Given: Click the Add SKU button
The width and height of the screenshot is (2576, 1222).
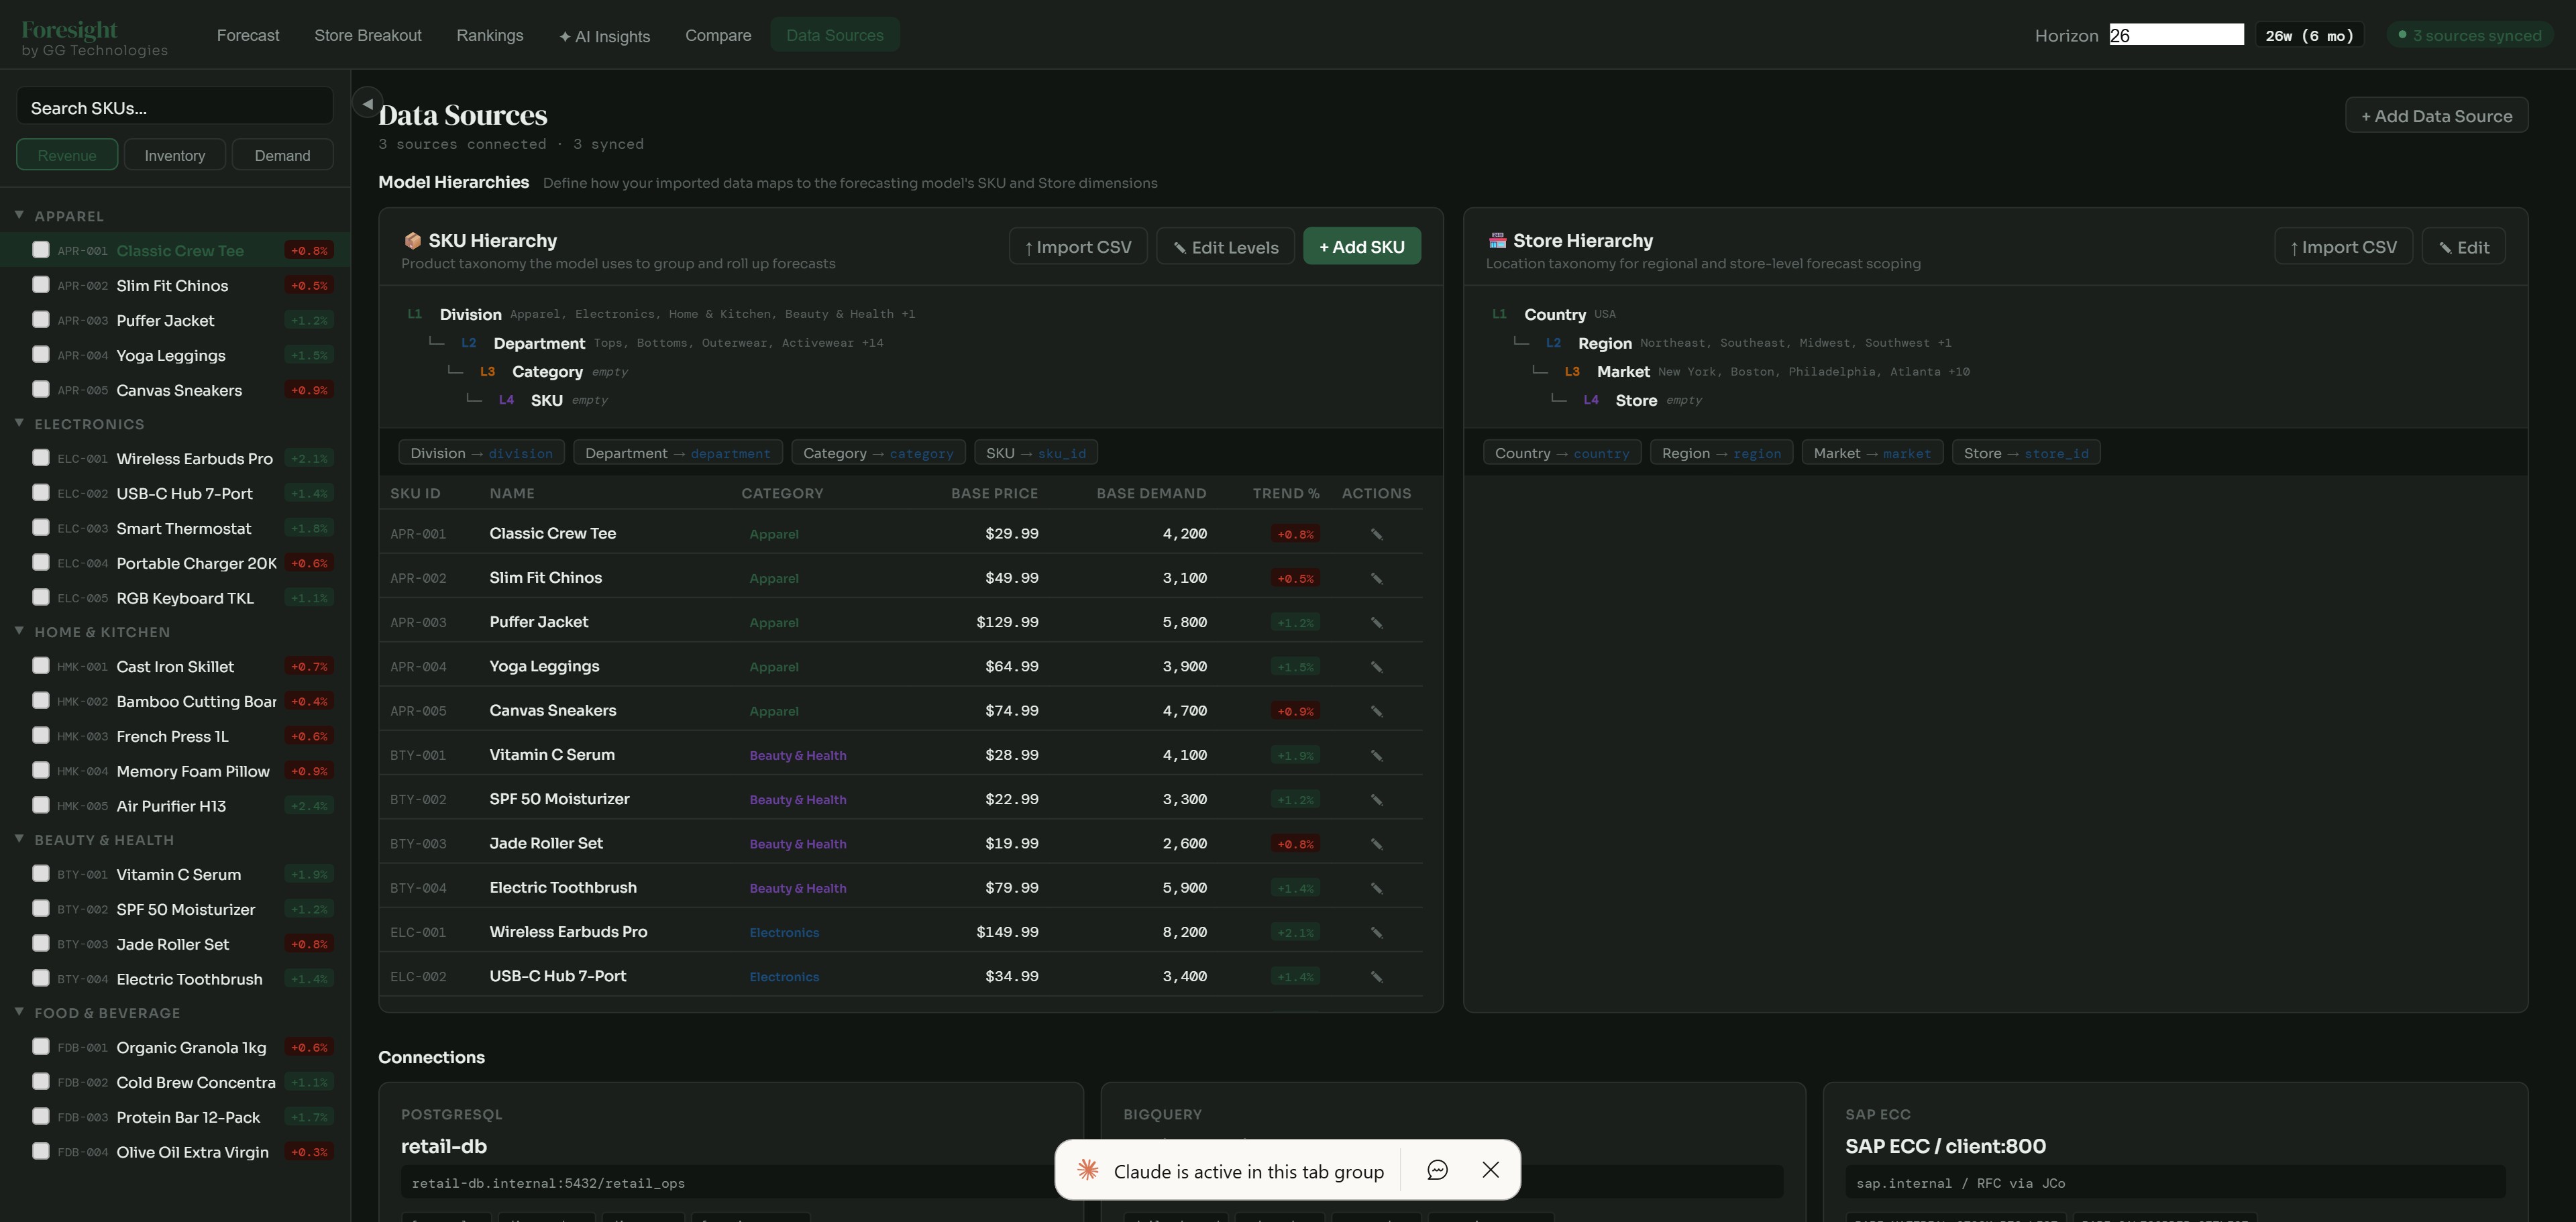Looking at the screenshot, I should (1361, 245).
